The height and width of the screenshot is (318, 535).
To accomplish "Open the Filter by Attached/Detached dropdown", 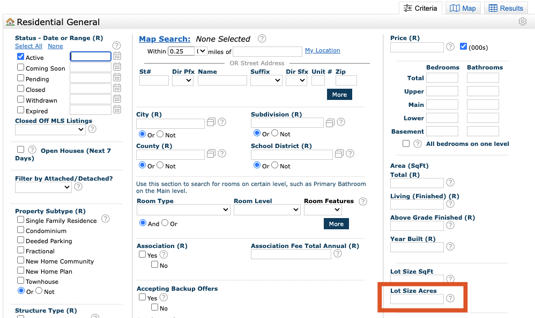I will coord(43,187).
